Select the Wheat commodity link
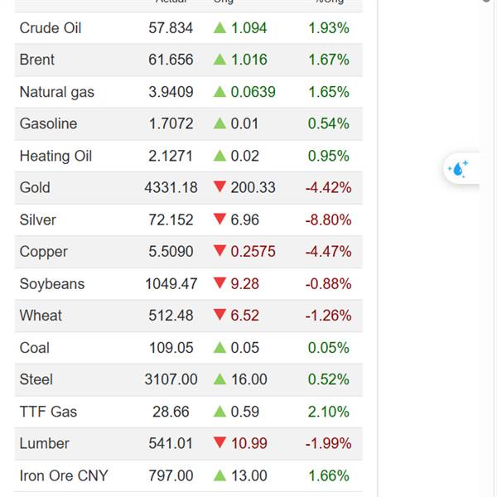The width and height of the screenshot is (497, 497). coord(41,316)
